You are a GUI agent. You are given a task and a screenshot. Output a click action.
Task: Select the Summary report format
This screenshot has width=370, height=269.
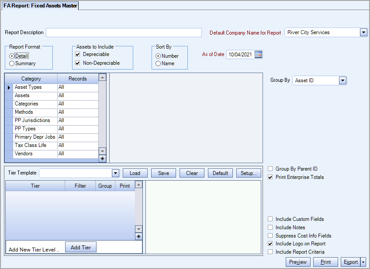(12, 64)
